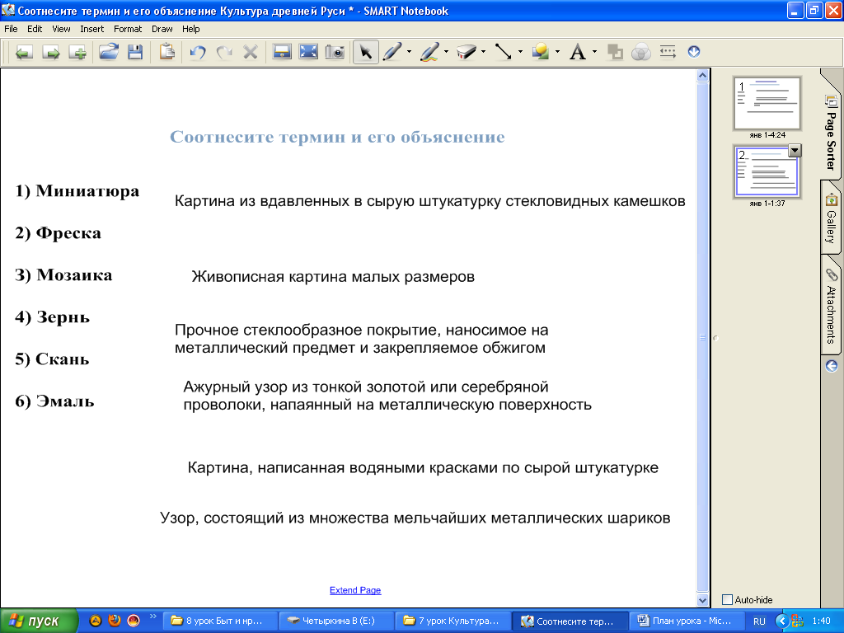The width and height of the screenshot is (844, 633).
Task: Open line properties tool
Action: (668, 52)
